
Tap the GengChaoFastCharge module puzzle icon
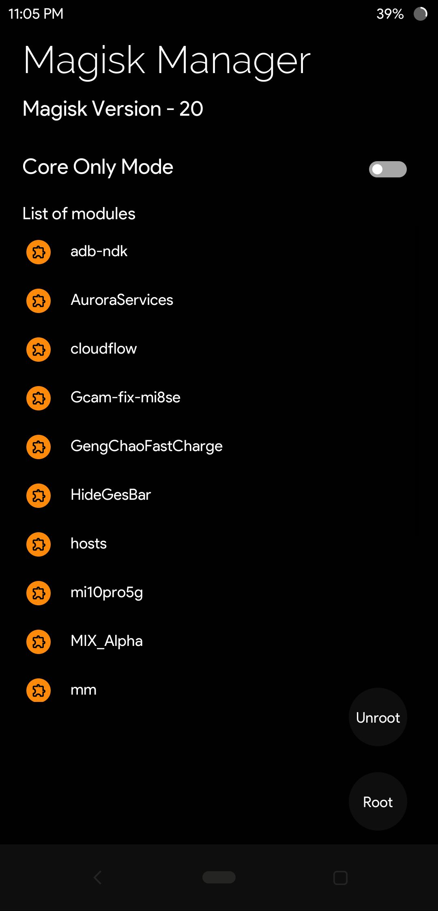coord(39,447)
